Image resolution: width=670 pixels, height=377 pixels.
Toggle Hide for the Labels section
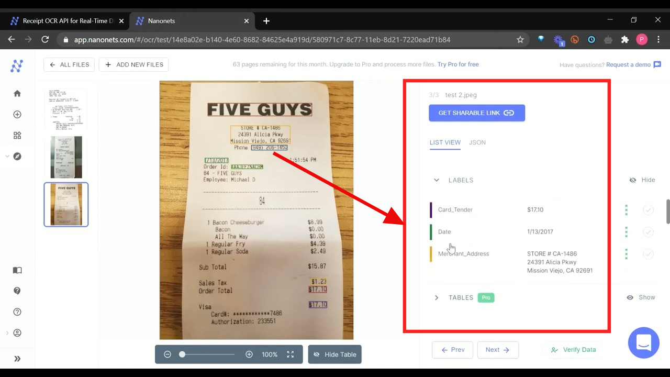(642, 180)
